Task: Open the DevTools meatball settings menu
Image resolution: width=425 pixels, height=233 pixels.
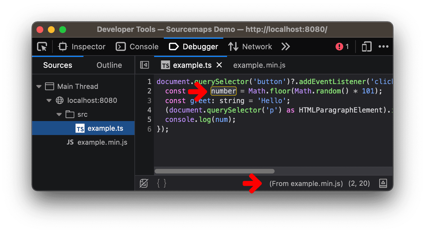Action: point(383,46)
